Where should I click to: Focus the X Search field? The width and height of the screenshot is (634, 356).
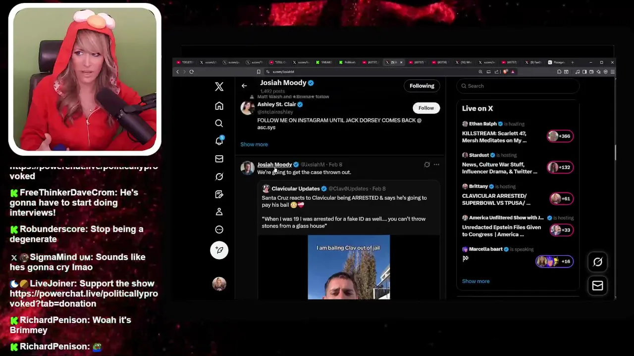518,86
